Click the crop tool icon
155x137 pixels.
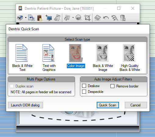(x=88, y=18)
